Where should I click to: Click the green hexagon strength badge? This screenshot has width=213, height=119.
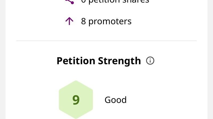click(x=76, y=100)
